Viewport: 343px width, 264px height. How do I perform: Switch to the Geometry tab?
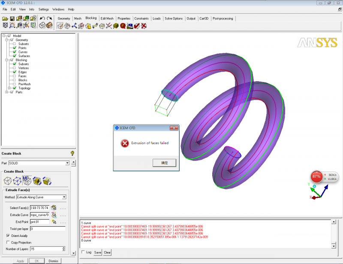point(64,18)
